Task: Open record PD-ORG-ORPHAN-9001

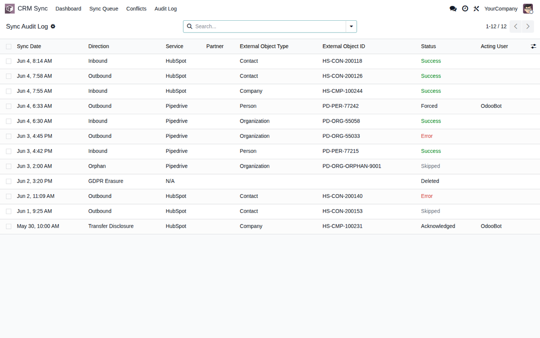Action: coord(352,166)
